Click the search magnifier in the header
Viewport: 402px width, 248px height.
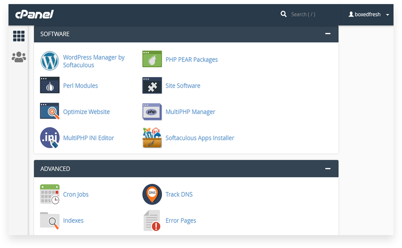[284, 14]
